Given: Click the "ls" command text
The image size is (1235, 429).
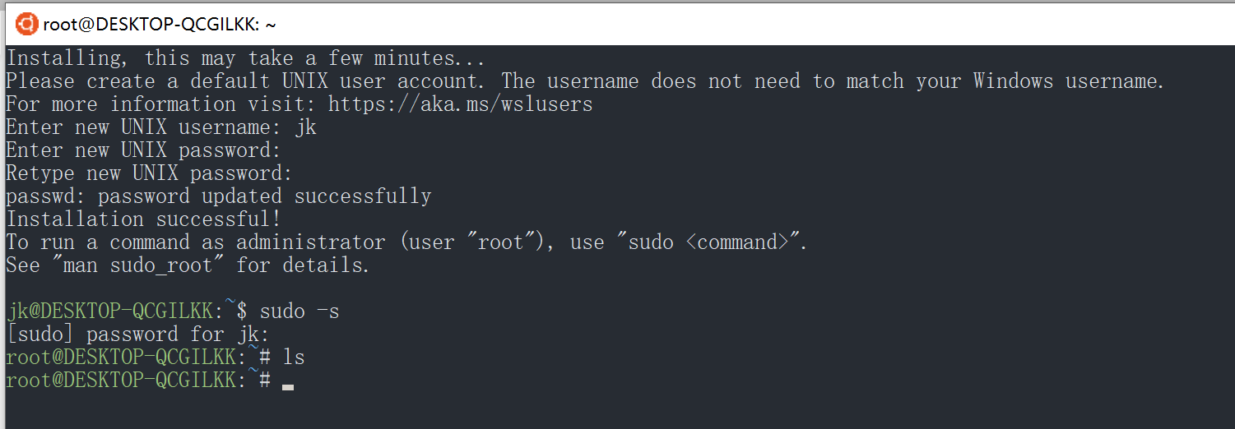Looking at the screenshot, I should pos(294,357).
